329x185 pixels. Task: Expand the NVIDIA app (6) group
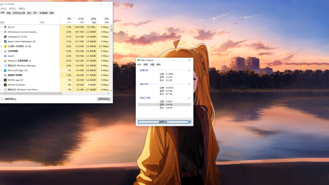1,80
